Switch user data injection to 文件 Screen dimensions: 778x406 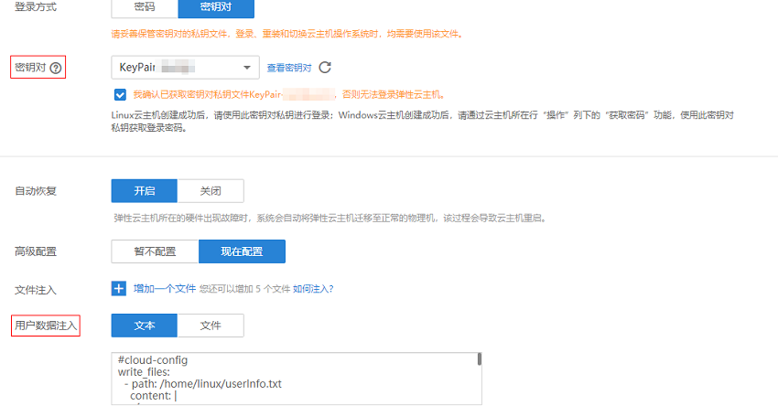[x=211, y=326]
